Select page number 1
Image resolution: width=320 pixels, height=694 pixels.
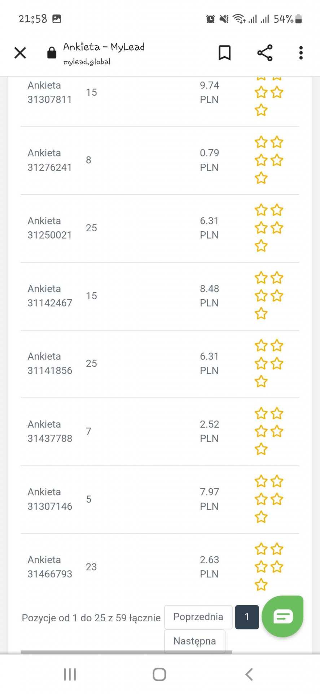(247, 617)
